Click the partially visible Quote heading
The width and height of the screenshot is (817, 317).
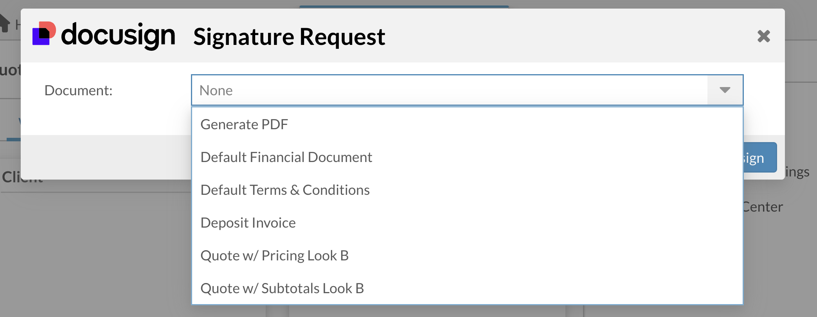pos(9,70)
